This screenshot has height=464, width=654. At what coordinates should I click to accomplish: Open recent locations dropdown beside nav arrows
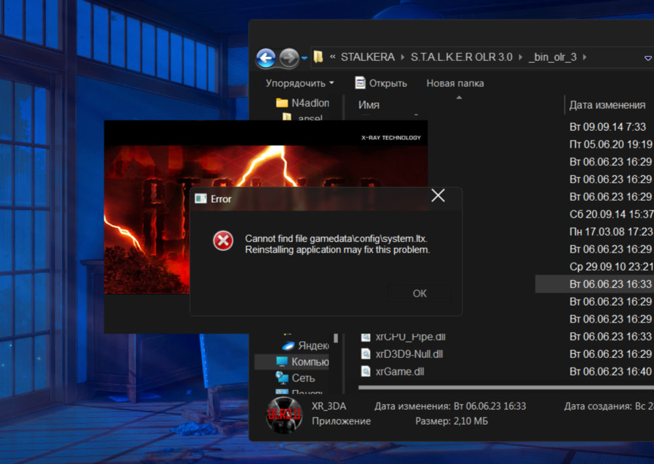305,58
